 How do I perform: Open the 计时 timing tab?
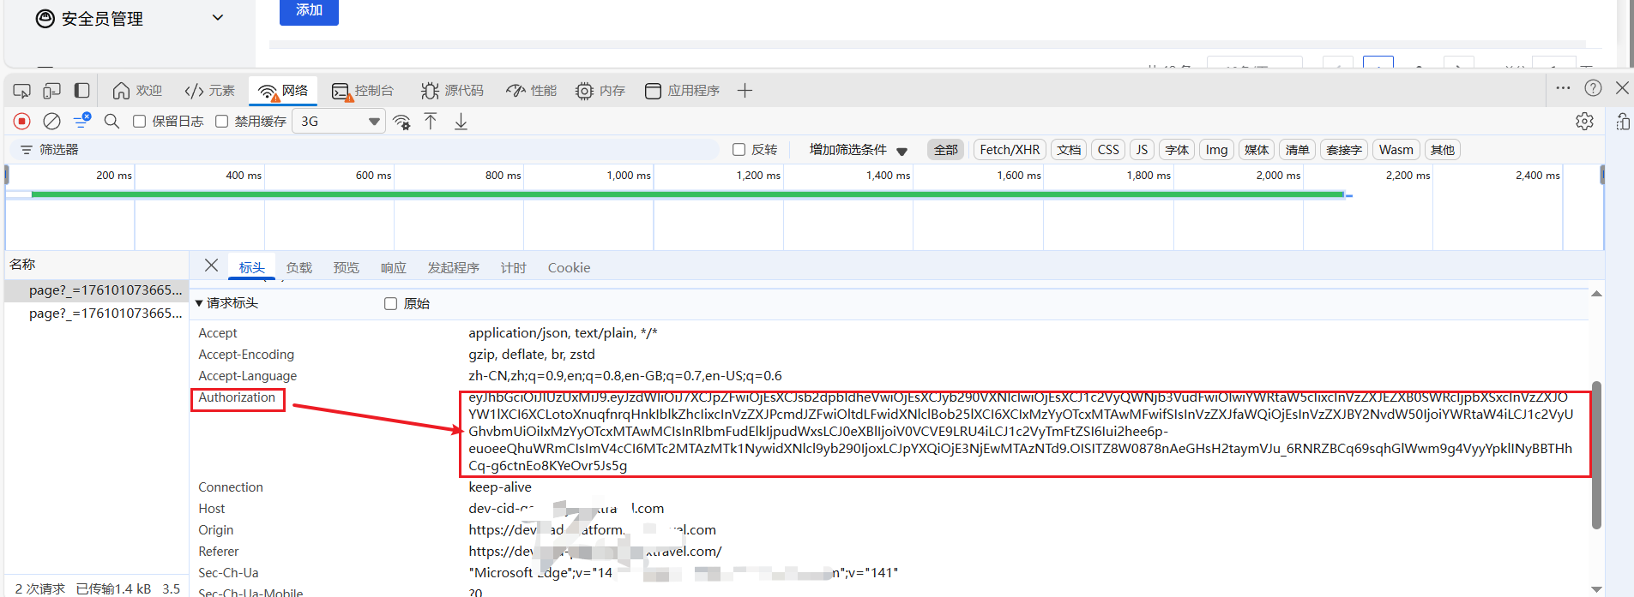514,268
